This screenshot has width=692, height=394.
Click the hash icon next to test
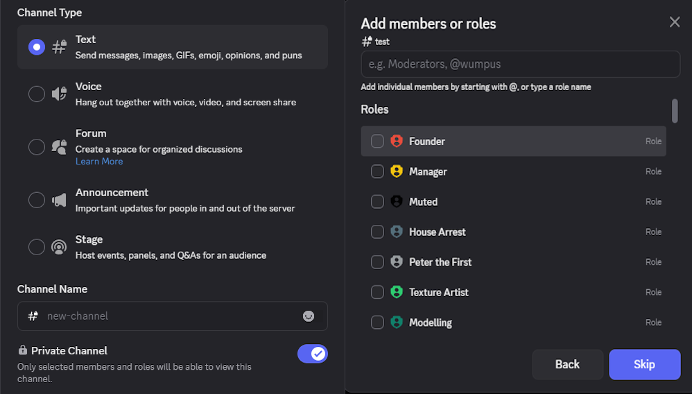pos(367,42)
